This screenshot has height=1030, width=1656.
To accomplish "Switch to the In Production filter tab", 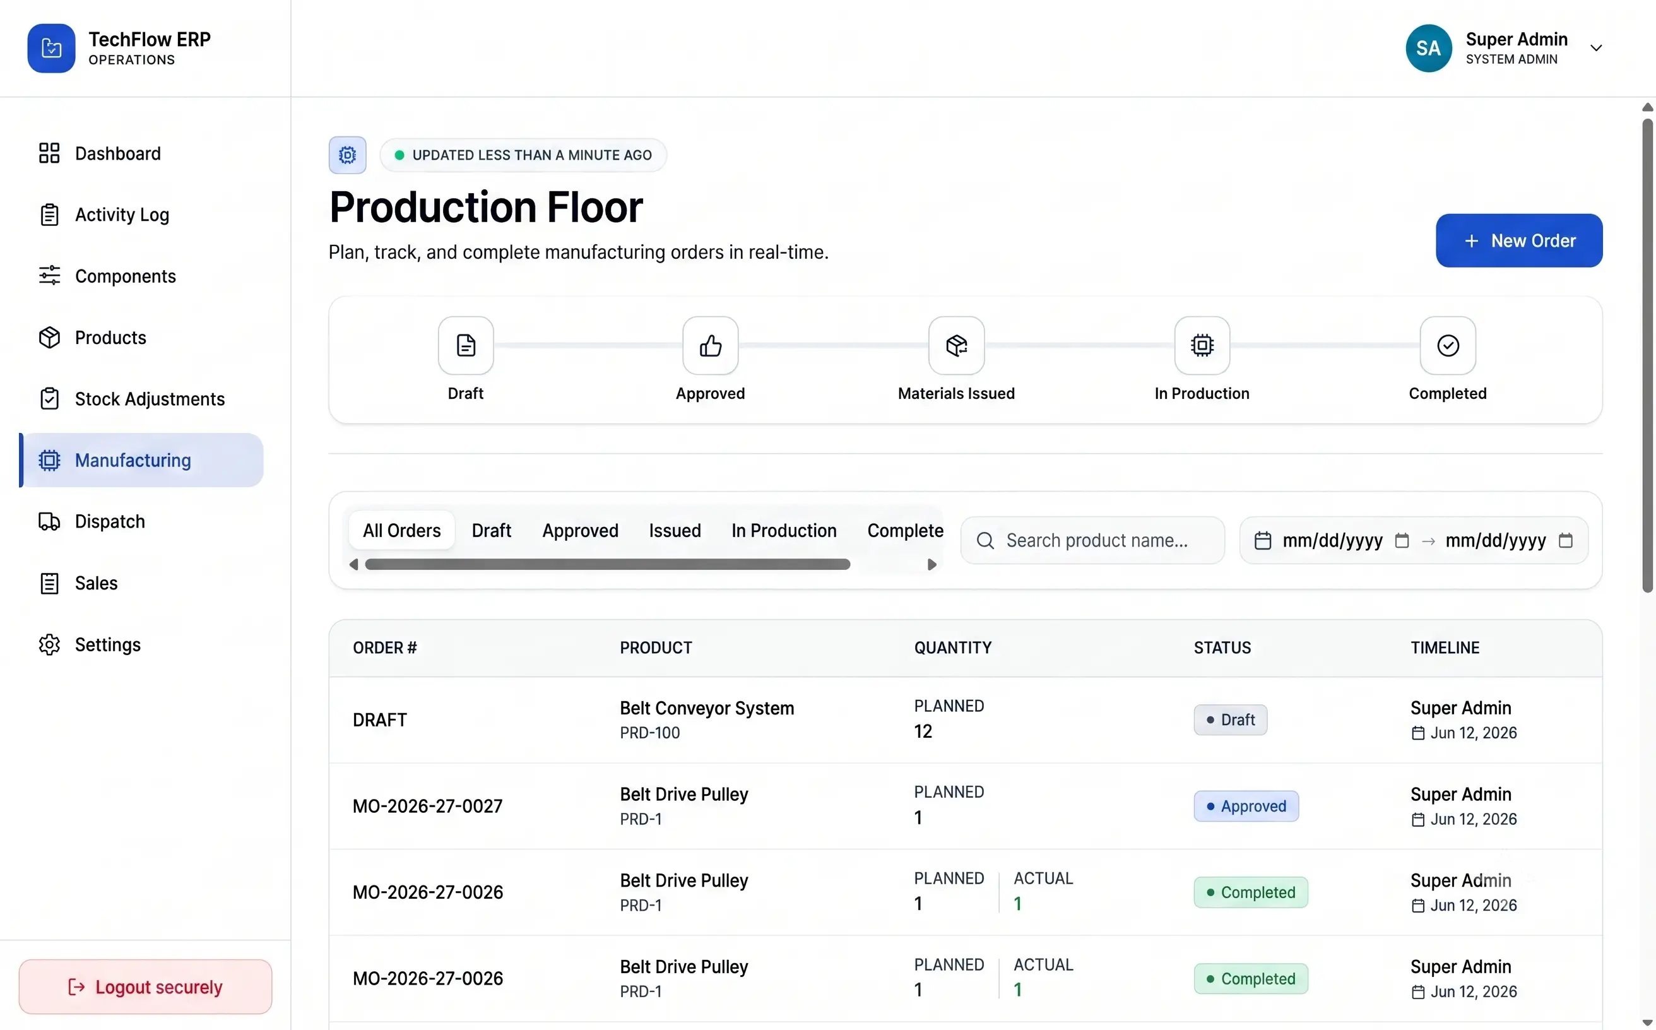I will click(x=784, y=531).
